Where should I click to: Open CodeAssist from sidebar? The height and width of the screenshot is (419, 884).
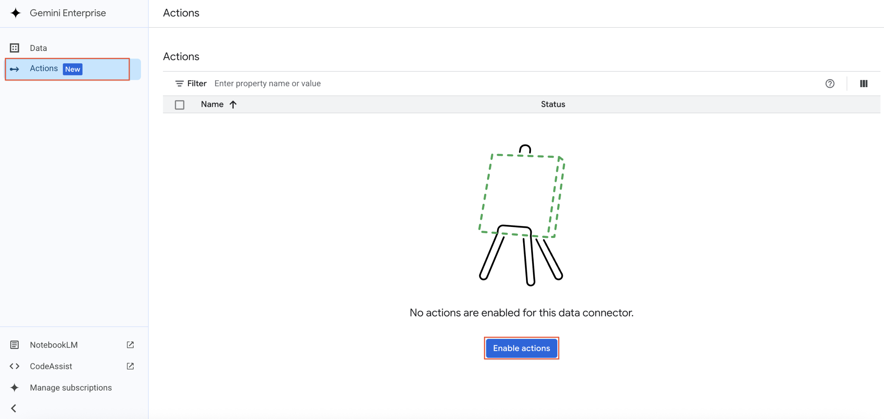51,366
